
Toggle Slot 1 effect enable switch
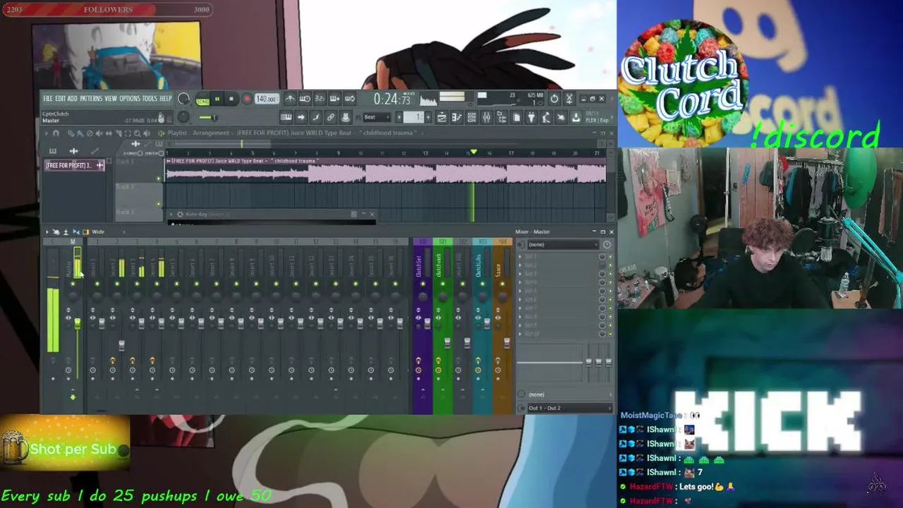coord(610,257)
